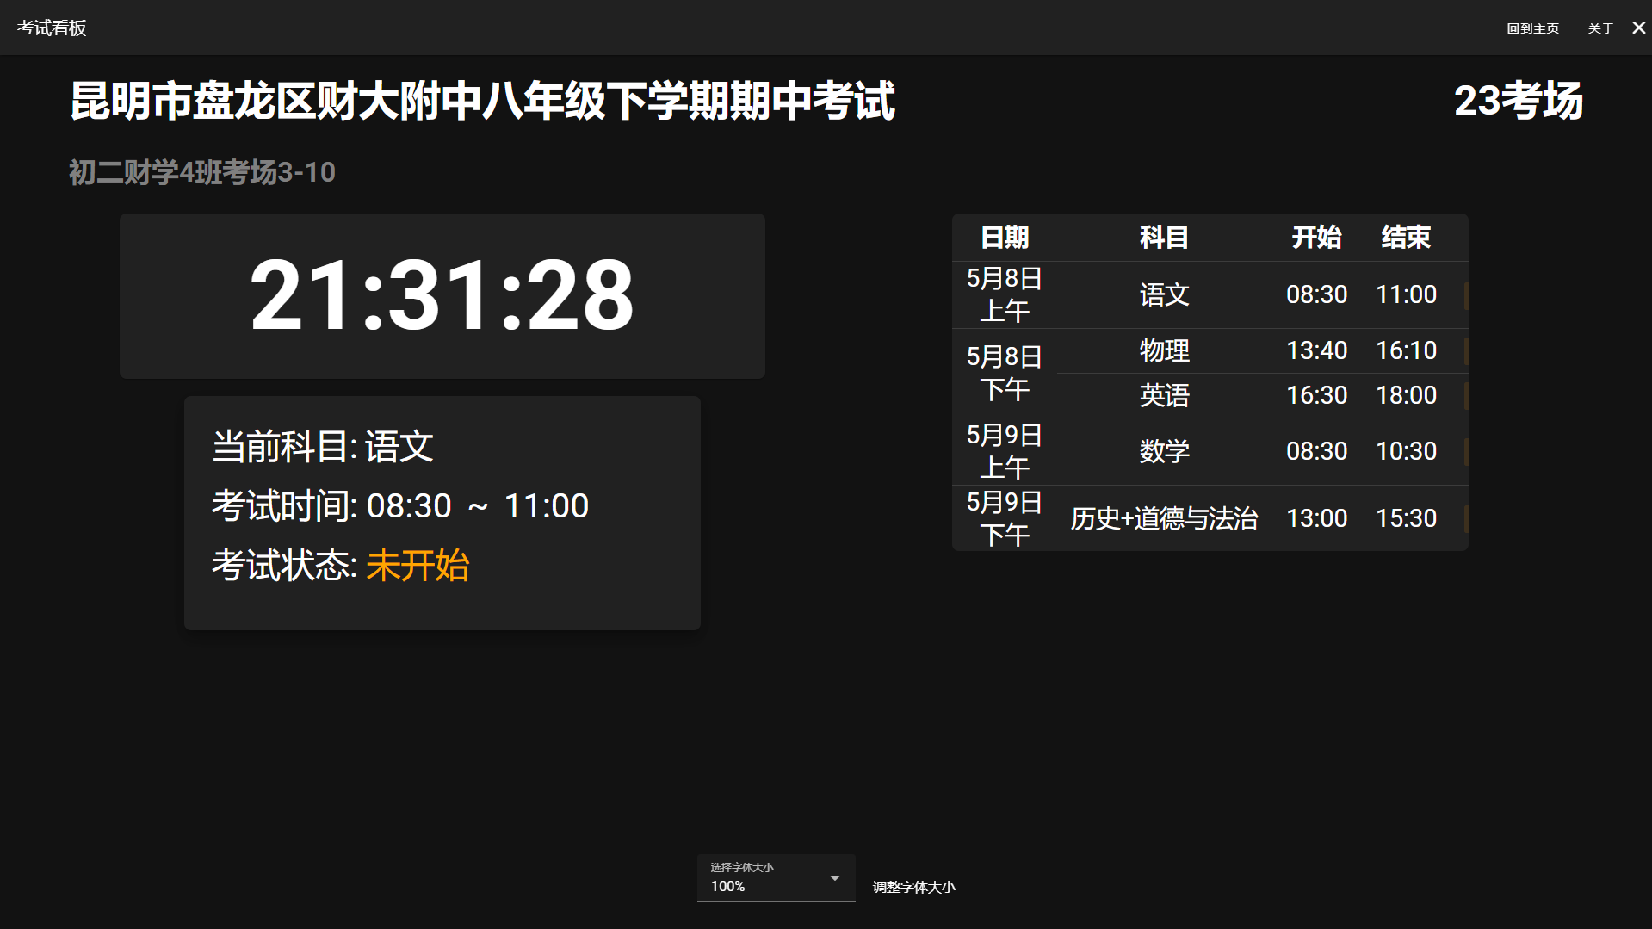
Task: Open the 选择字体大小 dropdown
Action: pyautogui.click(x=775, y=878)
